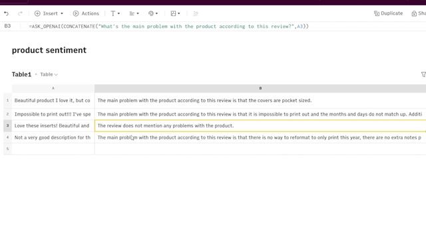
Task: Click cell 'Impossible to print out!!! I've spe'
Action: (53, 114)
